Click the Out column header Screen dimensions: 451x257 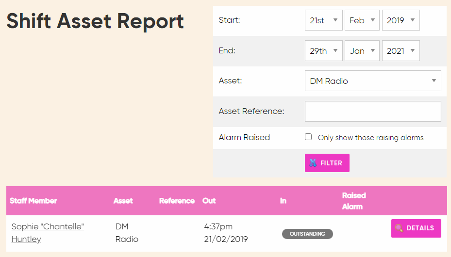pyautogui.click(x=209, y=201)
